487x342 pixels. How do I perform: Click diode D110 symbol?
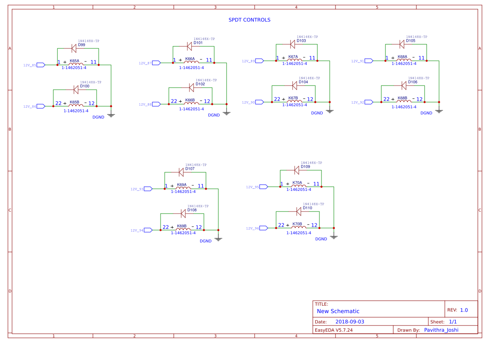click(298, 211)
